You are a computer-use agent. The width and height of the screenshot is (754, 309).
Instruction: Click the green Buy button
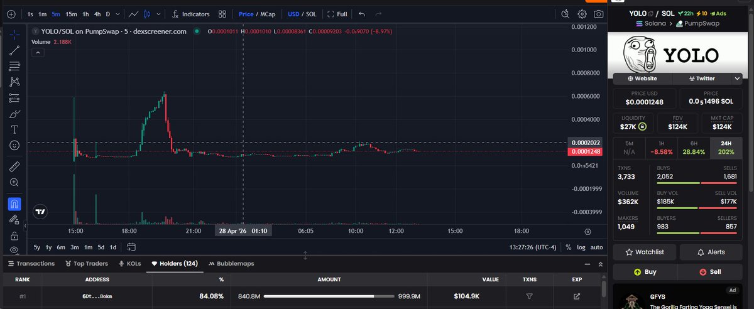[x=644, y=272]
